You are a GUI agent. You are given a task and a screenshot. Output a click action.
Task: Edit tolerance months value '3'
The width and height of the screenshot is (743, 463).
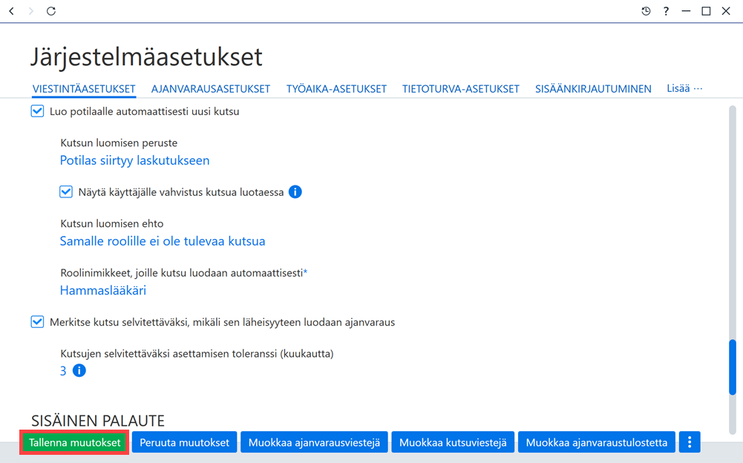coord(63,371)
